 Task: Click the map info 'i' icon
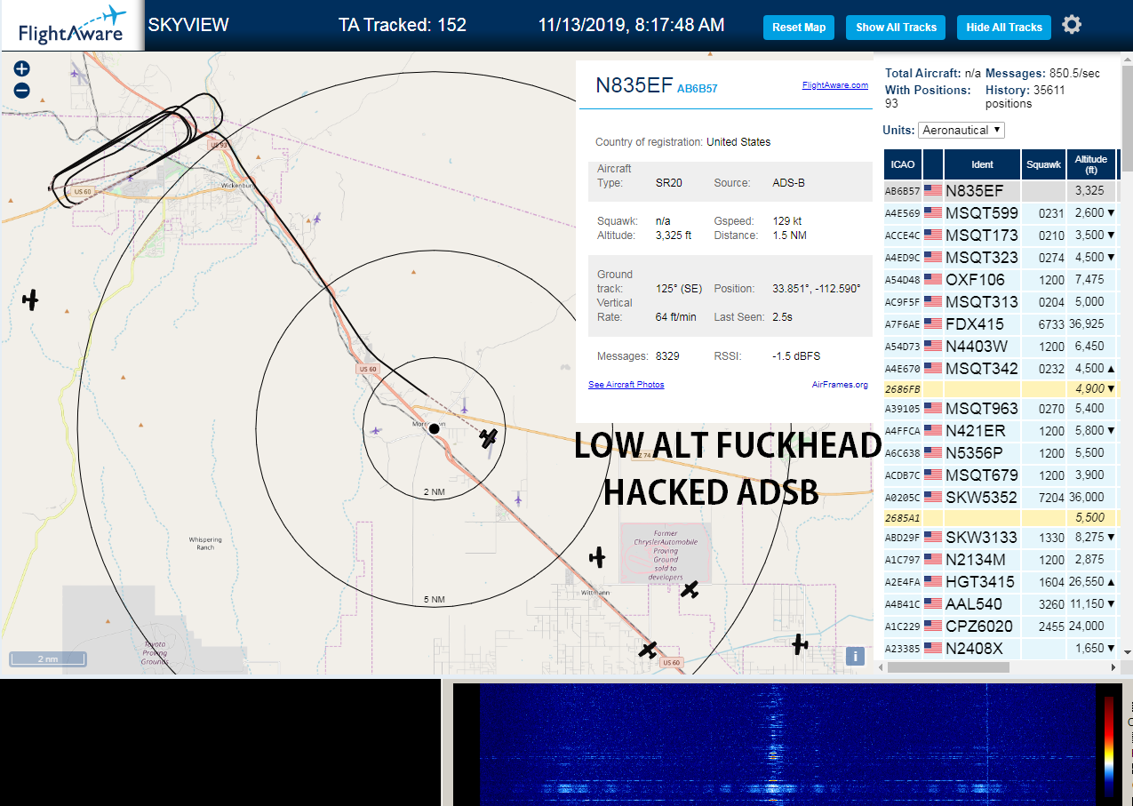(855, 656)
